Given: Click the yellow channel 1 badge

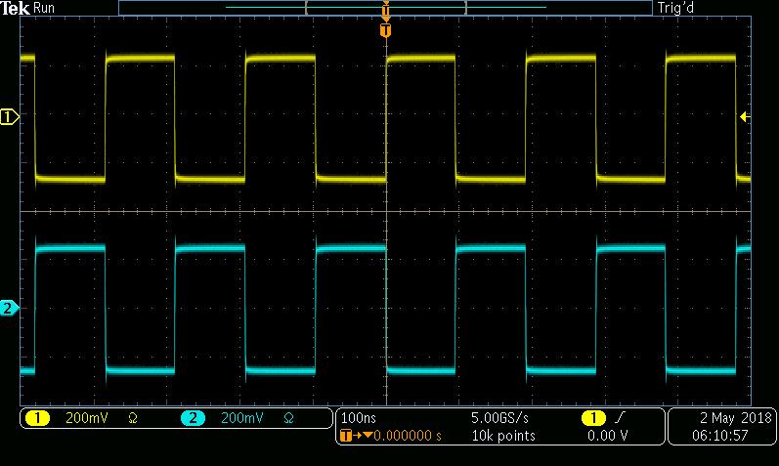Looking at the screenshot, I should [38, 418].
